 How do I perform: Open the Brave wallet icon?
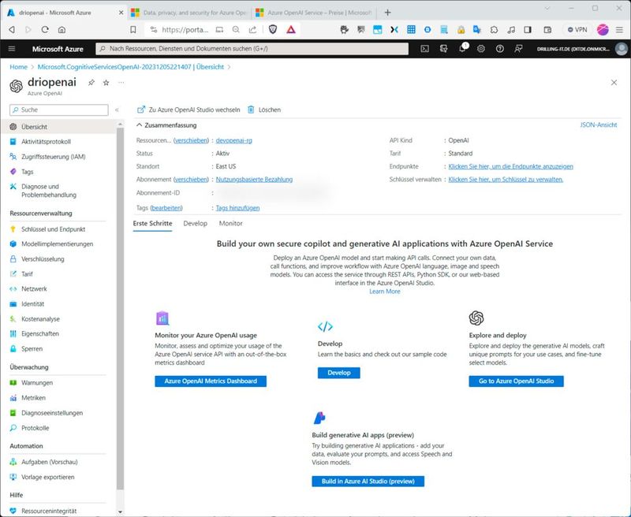pos(547,29)
